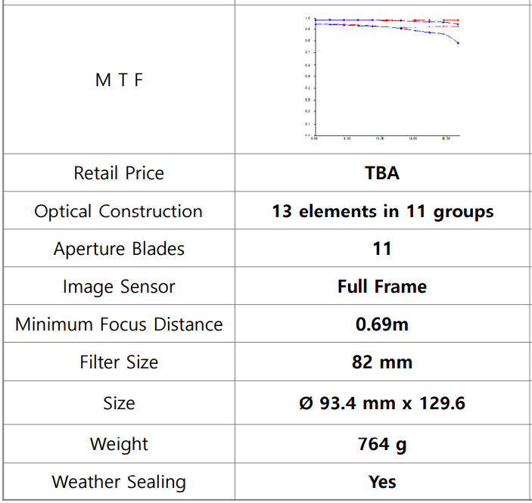
Task: Click the Ø 93.4 mm x 129.6 value
Action: tap(382, 403)
